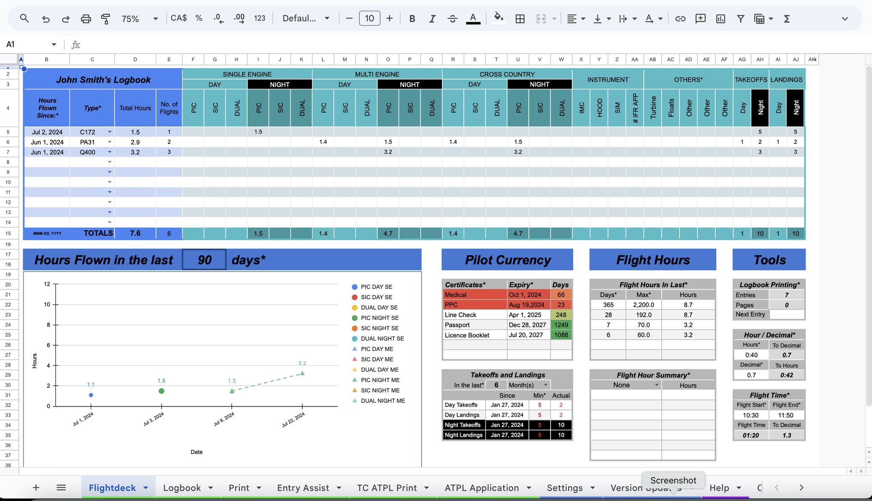Switch to the Entry Assist tab

click(303, 488)
